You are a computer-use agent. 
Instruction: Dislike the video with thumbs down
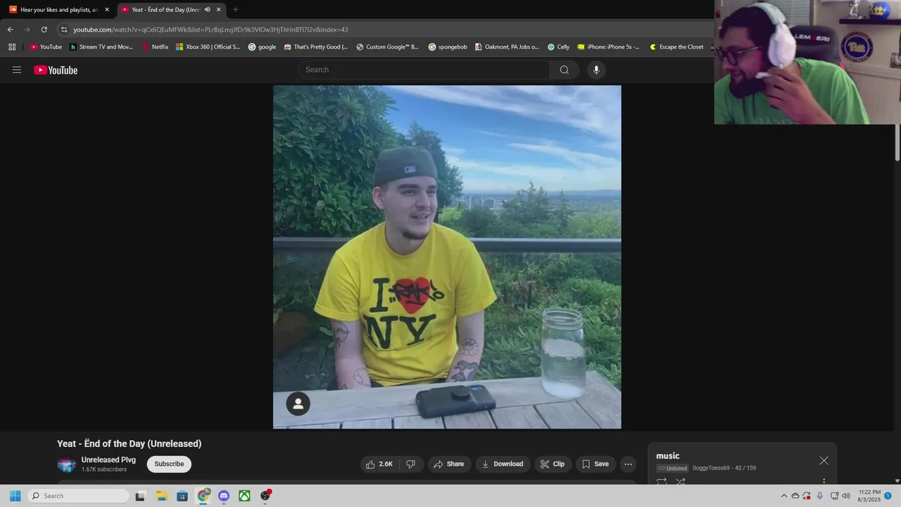410,464
